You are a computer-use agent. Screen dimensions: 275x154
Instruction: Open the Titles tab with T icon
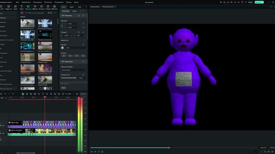[x=21, y=7]
